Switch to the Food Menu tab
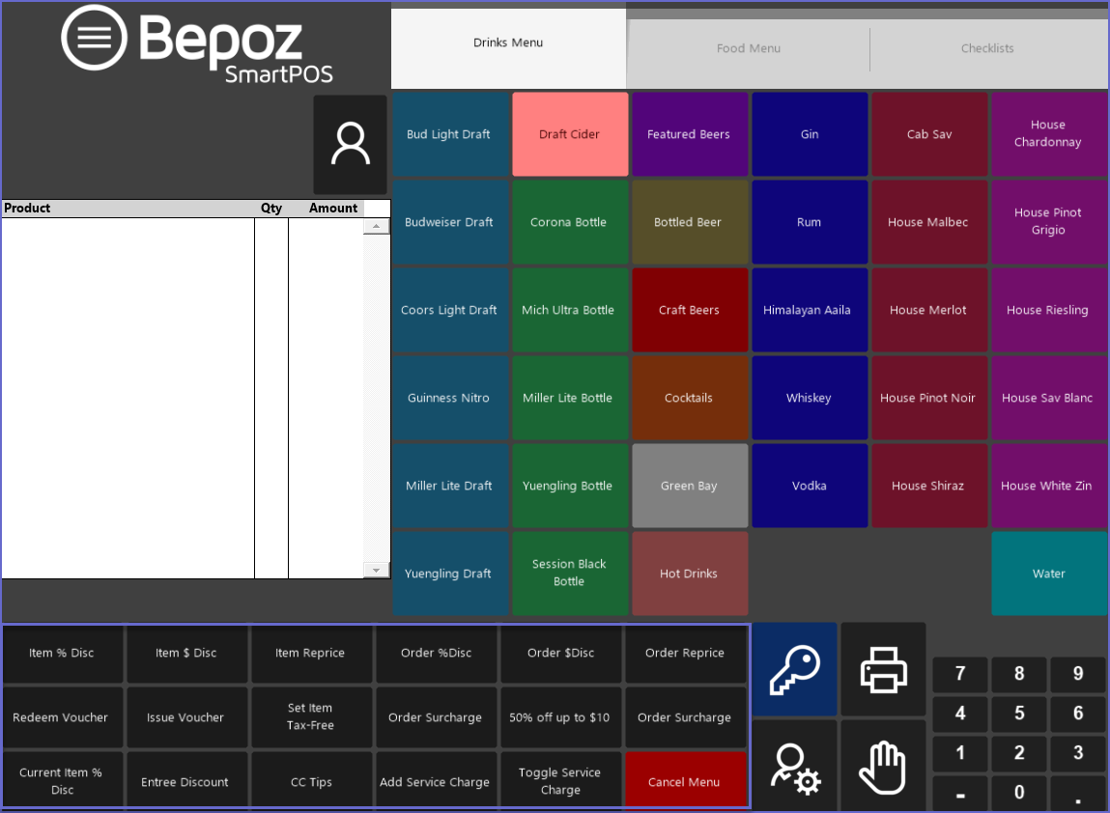This screenshot has height=813, width=1110. coord(748,48)
